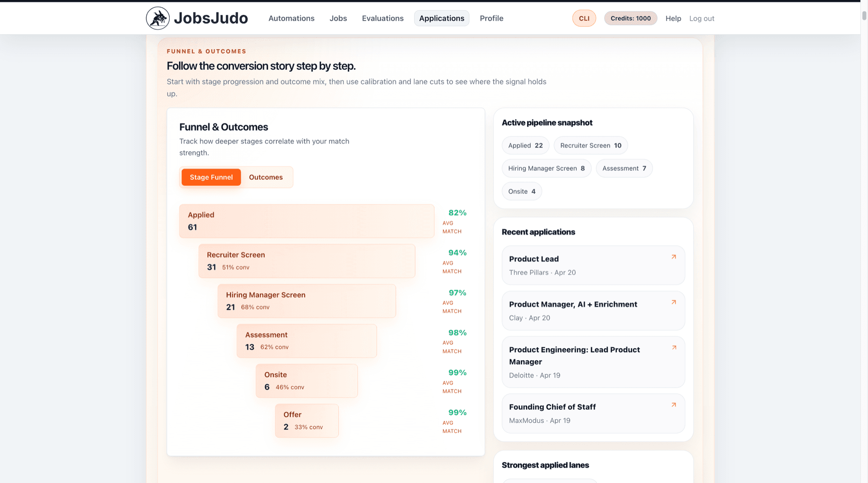Open the Jobs nav item
The width and height of the screenshot is (868, 483).
[338, 18]
